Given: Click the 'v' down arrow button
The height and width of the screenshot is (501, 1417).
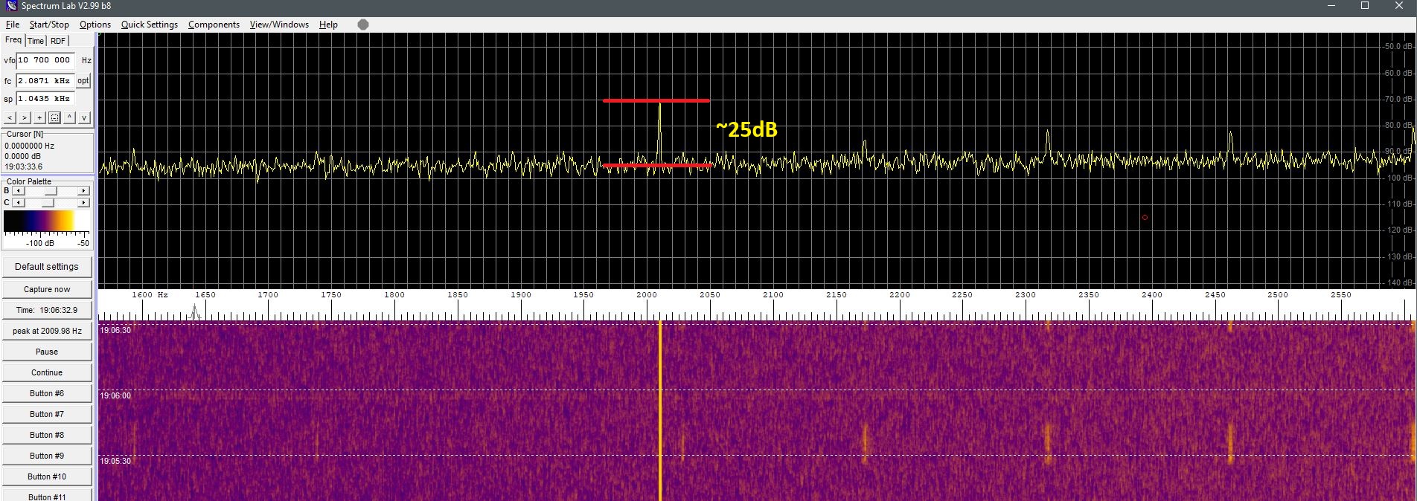Looking at the screenshot, I should click(84, 117).
